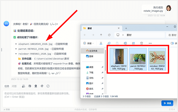Unpin 音乐 with its pin icon

[102, 89]
